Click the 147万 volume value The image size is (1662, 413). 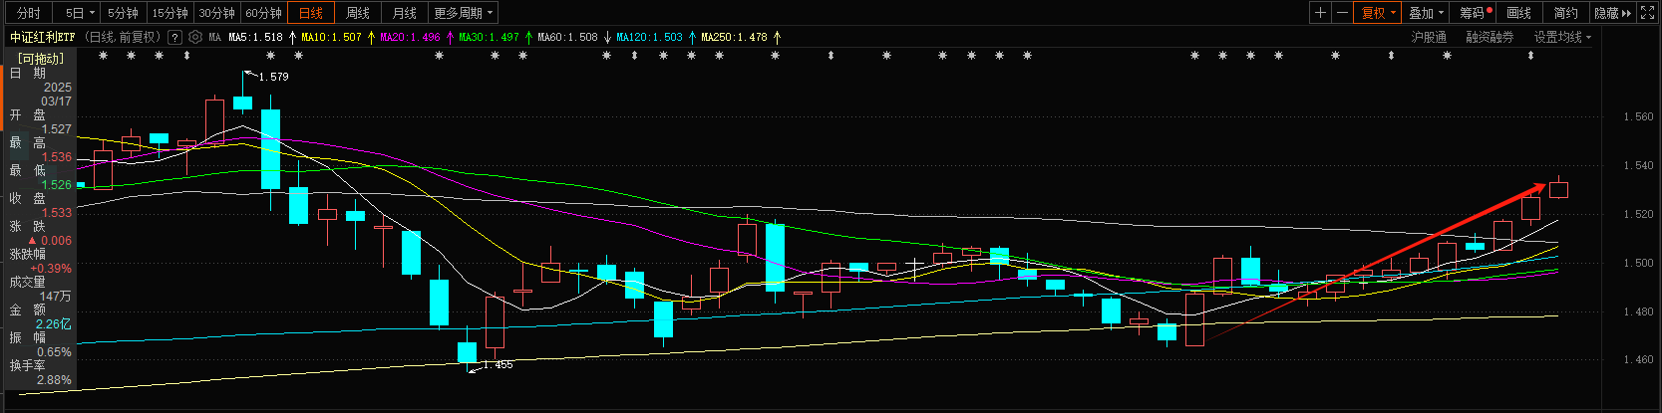pos(55,297)
